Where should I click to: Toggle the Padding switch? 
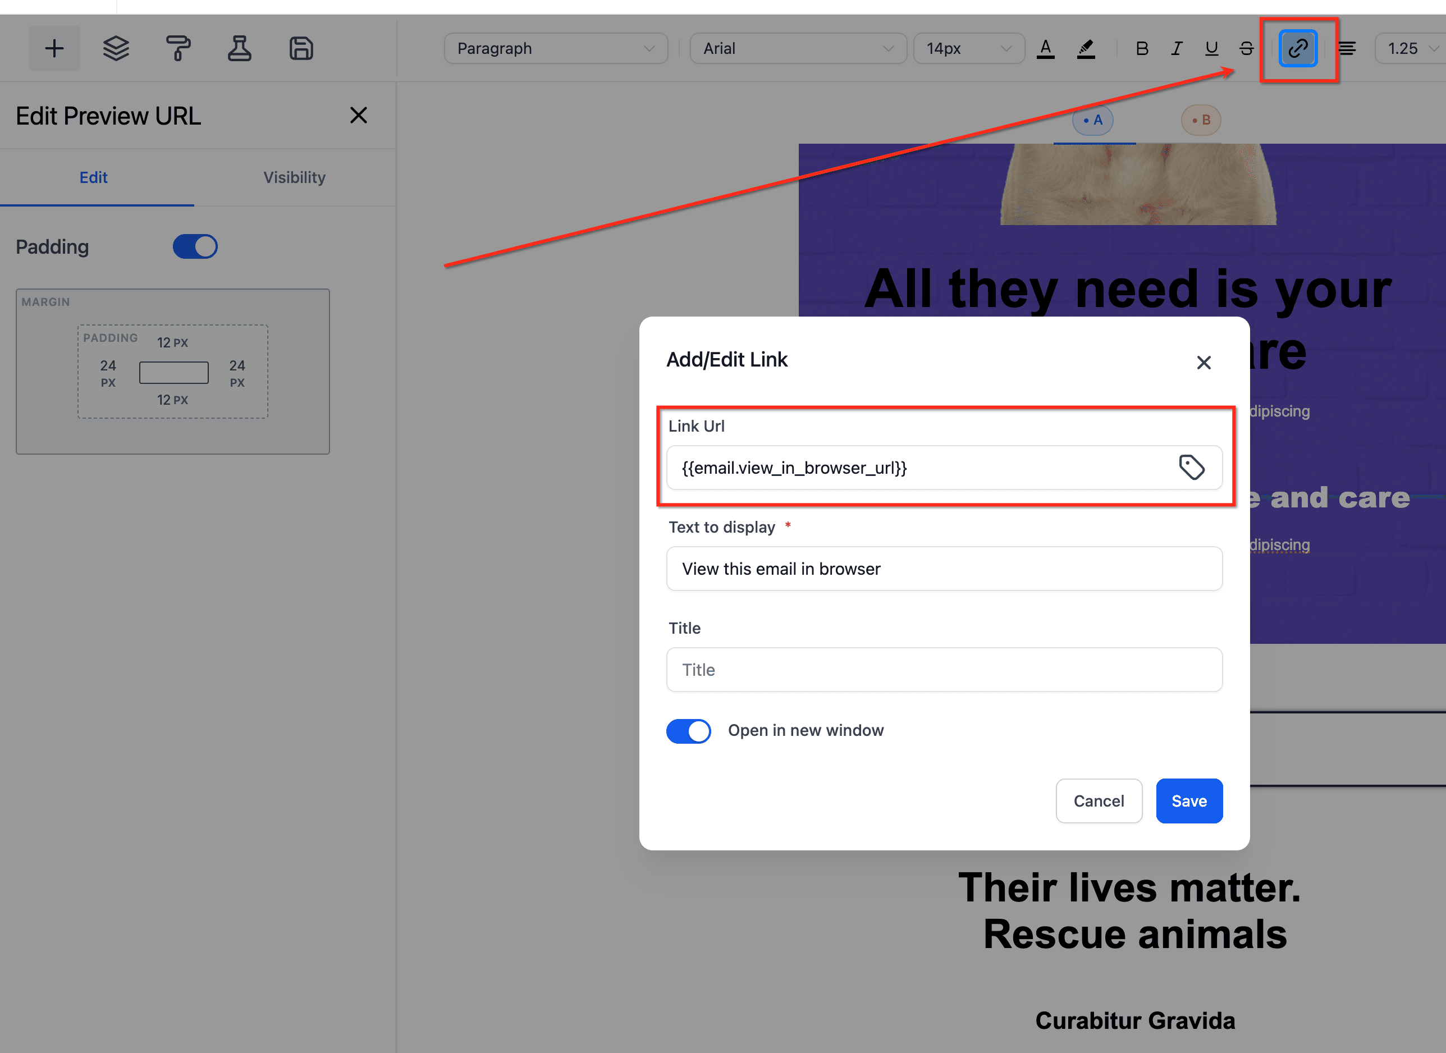tap(195, 246)
